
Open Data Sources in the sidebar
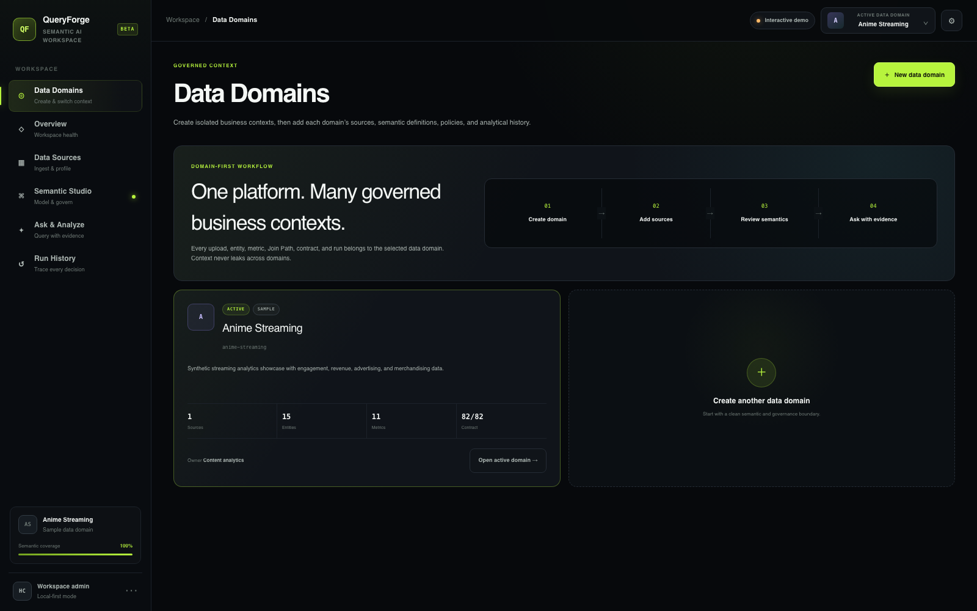click(x=75, y=163)
